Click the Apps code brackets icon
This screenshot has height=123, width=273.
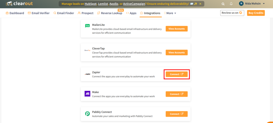pos(127,13)
